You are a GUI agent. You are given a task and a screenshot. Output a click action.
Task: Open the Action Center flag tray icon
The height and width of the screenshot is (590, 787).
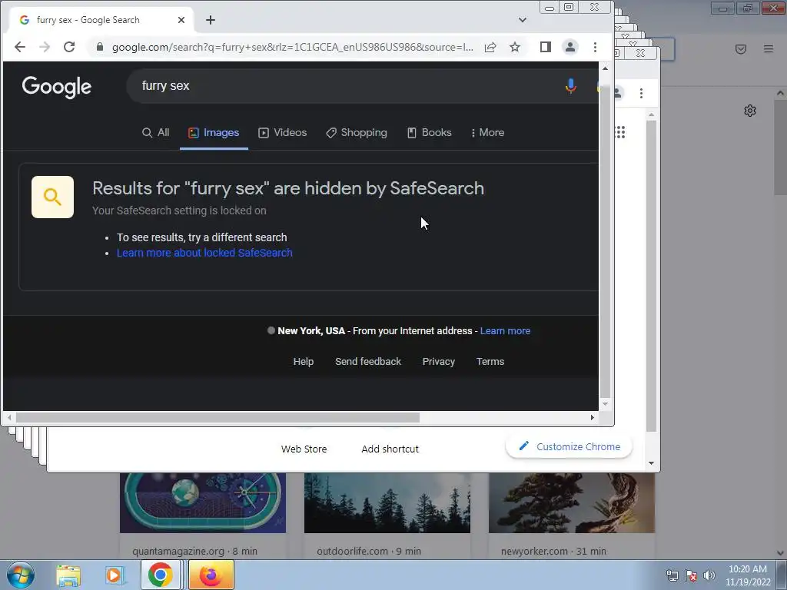point(691,576)
